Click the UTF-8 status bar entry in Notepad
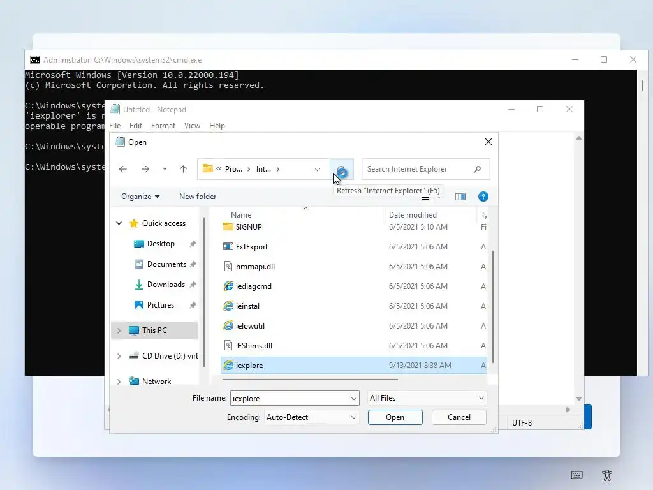The height and width of the screenshot is (490, 653). (522, 422)
